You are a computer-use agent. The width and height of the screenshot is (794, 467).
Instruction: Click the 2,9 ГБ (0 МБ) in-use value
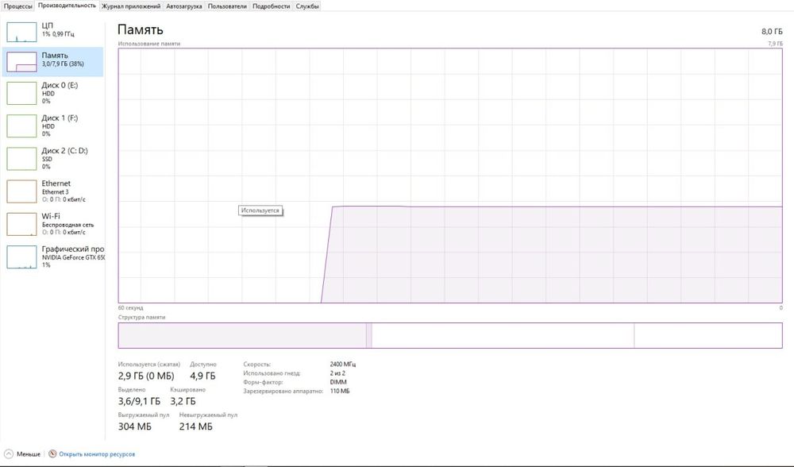point(146,376)
